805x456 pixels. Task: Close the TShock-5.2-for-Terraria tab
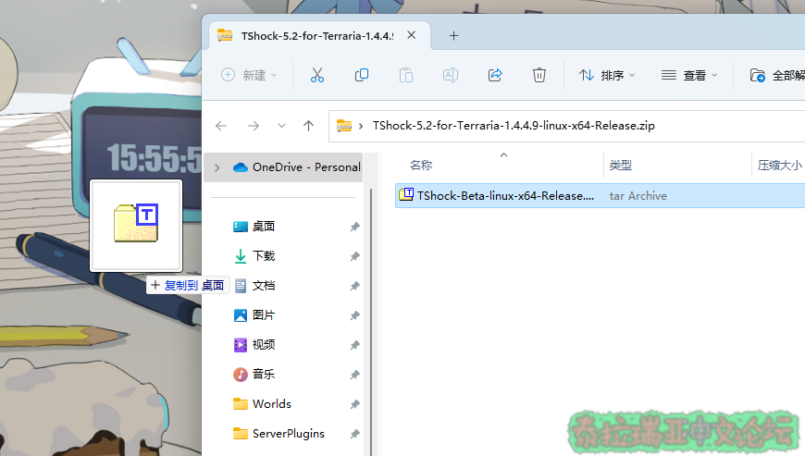(x=411, y=35)
